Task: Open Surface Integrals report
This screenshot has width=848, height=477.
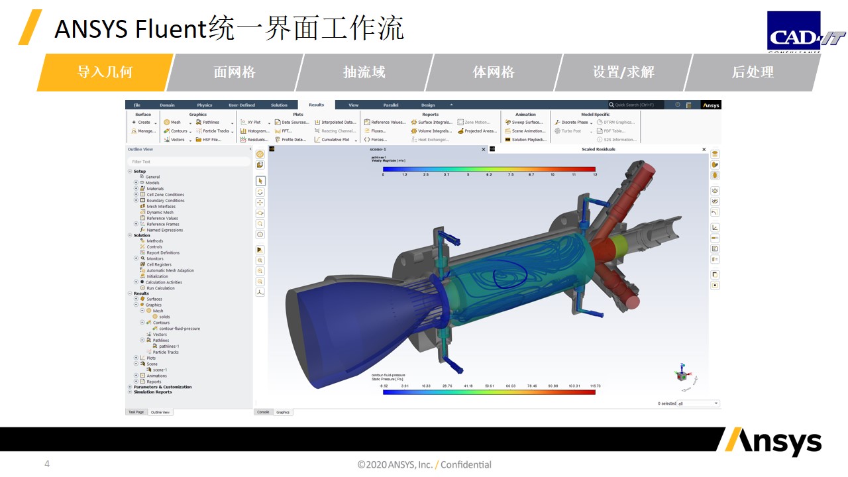Action: click(x=431, y=123)
